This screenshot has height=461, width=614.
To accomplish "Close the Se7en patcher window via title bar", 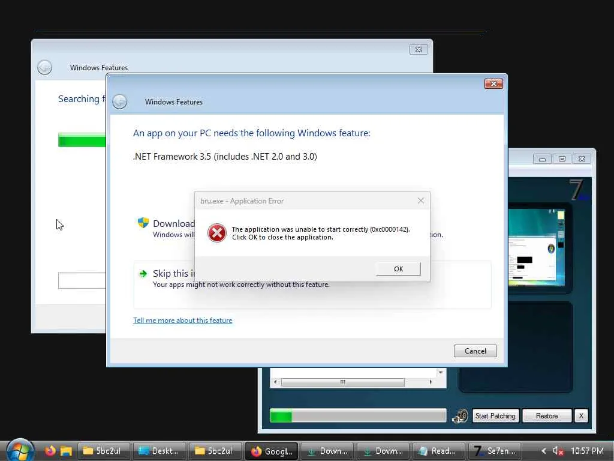I will click(582, 158).
